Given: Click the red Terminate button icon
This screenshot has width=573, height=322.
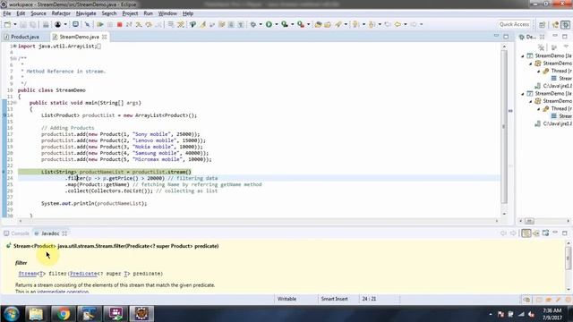Looking at the screenshot, I should coord(119,24).
